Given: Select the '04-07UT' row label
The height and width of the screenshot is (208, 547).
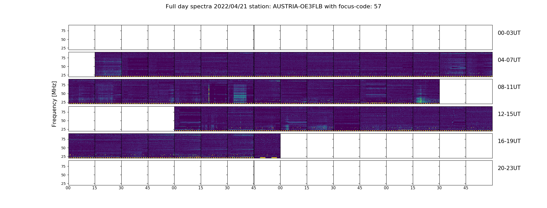Looking at the screenshot, I should pos(509,60).
